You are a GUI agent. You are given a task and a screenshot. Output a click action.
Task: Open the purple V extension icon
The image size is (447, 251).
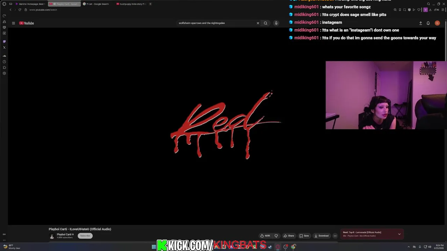point(425,10)
